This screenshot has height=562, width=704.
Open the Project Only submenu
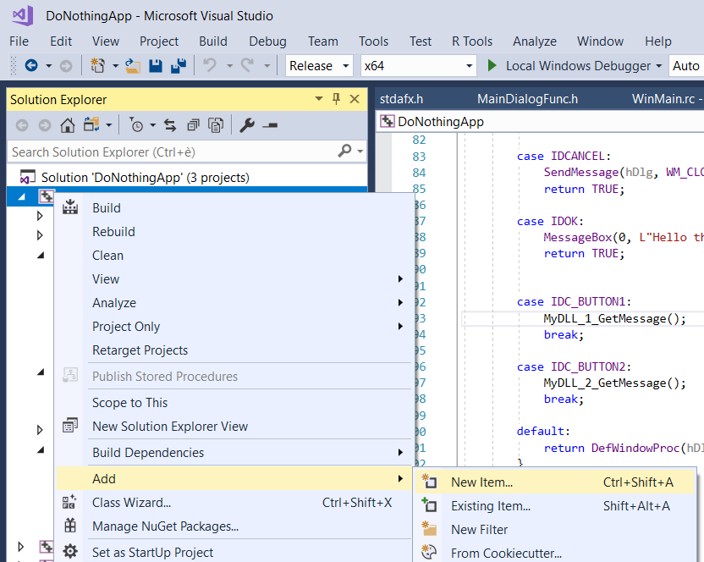[x=234, y=327]
